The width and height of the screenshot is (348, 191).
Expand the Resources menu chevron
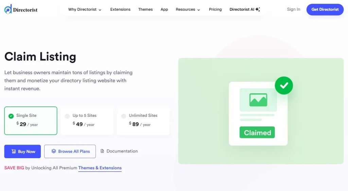pos(198,10)
